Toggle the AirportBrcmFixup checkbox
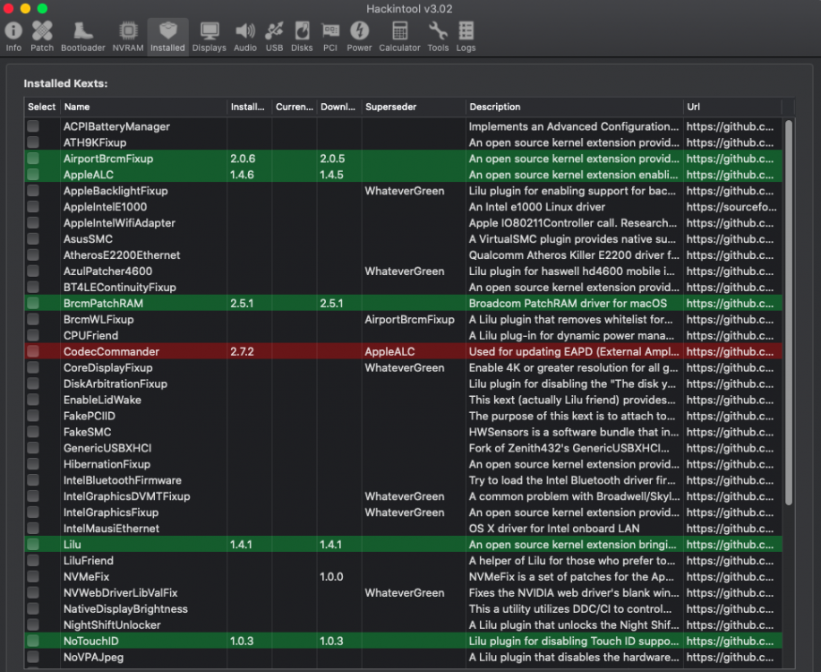This screenshot has height=672, width=821. 33,159
